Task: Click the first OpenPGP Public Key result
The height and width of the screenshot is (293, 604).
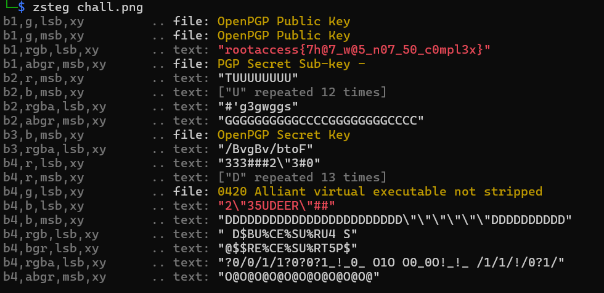Action: [x=284, y=22]
